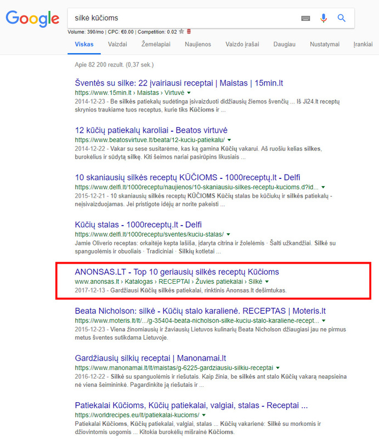Open 'Beata Nicholson: silkė' Moteris.lt result
379x439 pixels.
pyautogui.click(x=200, y=311)
